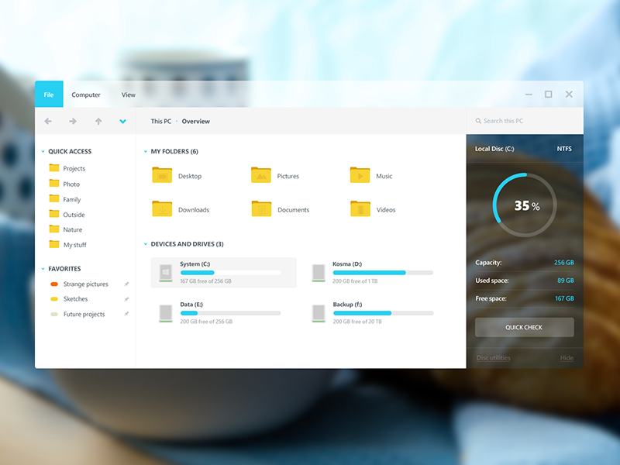This screenshot has width=620, height=465.
Task: Open the Pictures folder icon
Action: [x=260, y=176]
